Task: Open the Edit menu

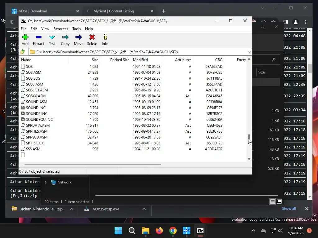Action: point(34,29)
